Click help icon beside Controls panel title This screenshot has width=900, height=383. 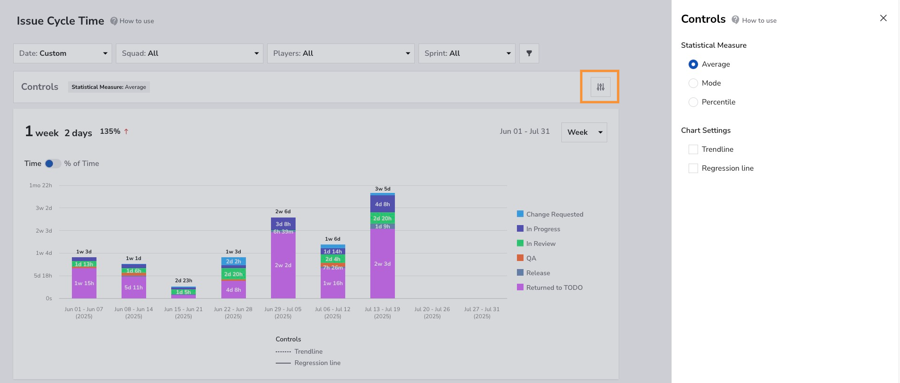735,19
